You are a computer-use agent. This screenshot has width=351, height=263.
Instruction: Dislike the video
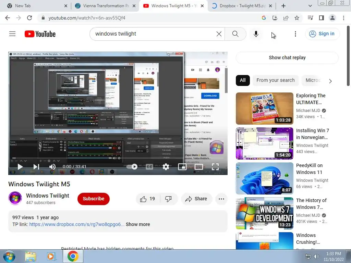pos(168,199)
